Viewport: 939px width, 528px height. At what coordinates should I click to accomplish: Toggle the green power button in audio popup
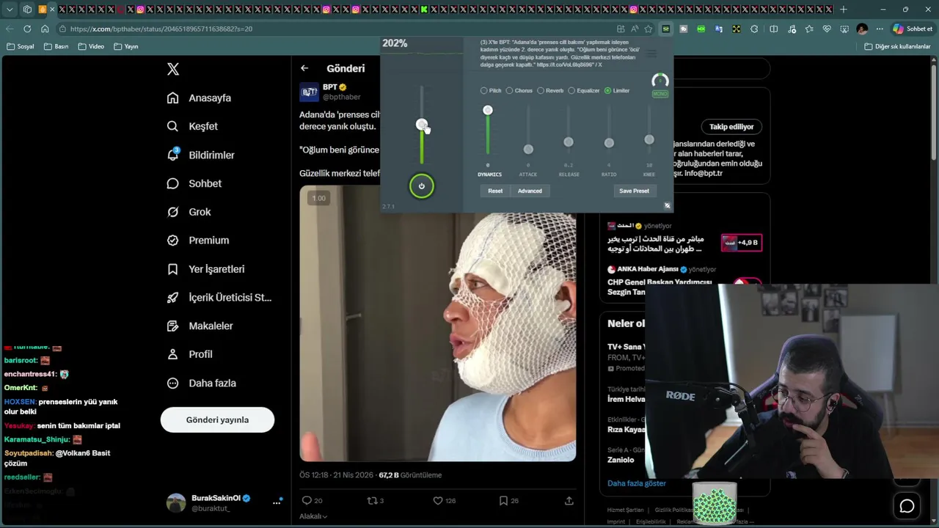point(422,186)
